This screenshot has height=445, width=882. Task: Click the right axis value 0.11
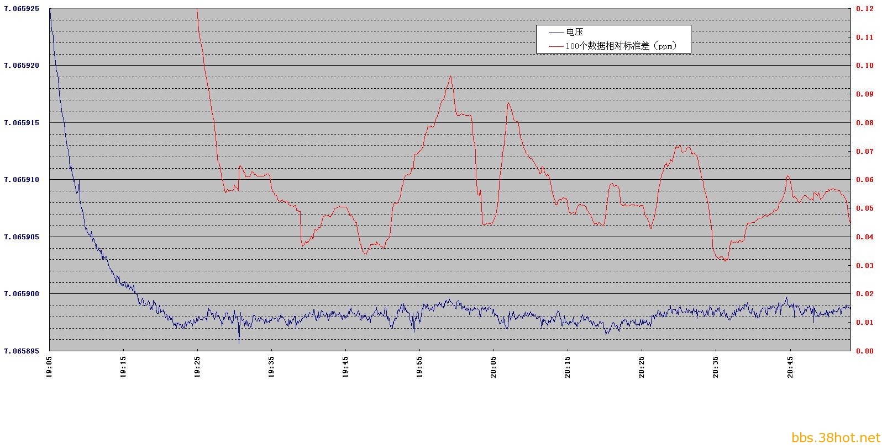coord(865,37)
